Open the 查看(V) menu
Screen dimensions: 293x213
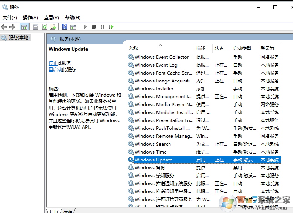point(52,18)
